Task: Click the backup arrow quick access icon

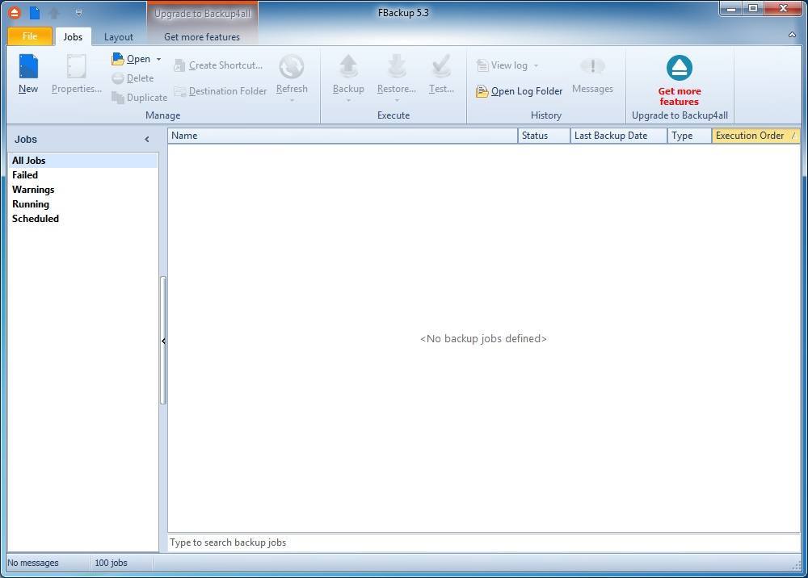Action: [54, 13]
